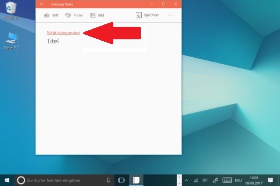Open the Nicht kategorisiert category link

click(63, 33)
